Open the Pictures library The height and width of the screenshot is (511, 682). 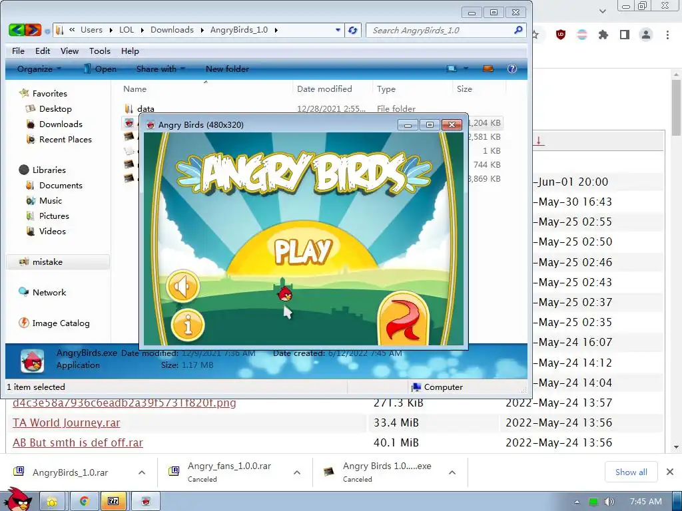tap(54, 216)
